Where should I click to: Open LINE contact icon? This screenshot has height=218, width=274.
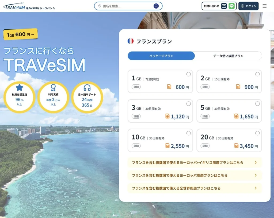pyautogui.click(x=231, y=6)
